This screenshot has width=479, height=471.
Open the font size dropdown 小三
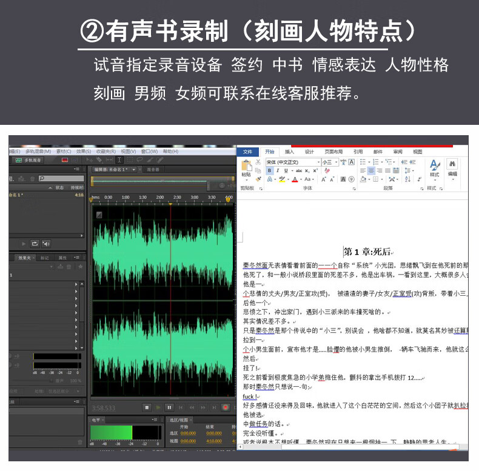click(337, 162)
